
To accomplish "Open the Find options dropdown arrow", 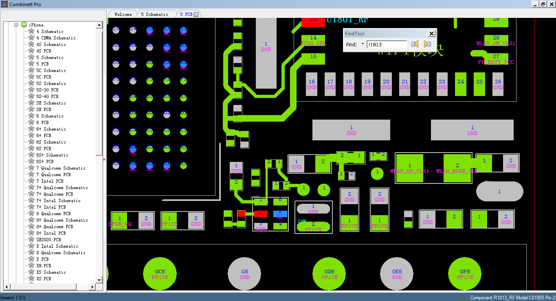I will (x=363, y=44).
